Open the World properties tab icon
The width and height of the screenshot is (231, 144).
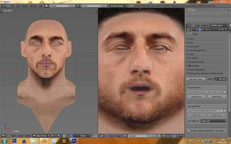coord(203,30)
